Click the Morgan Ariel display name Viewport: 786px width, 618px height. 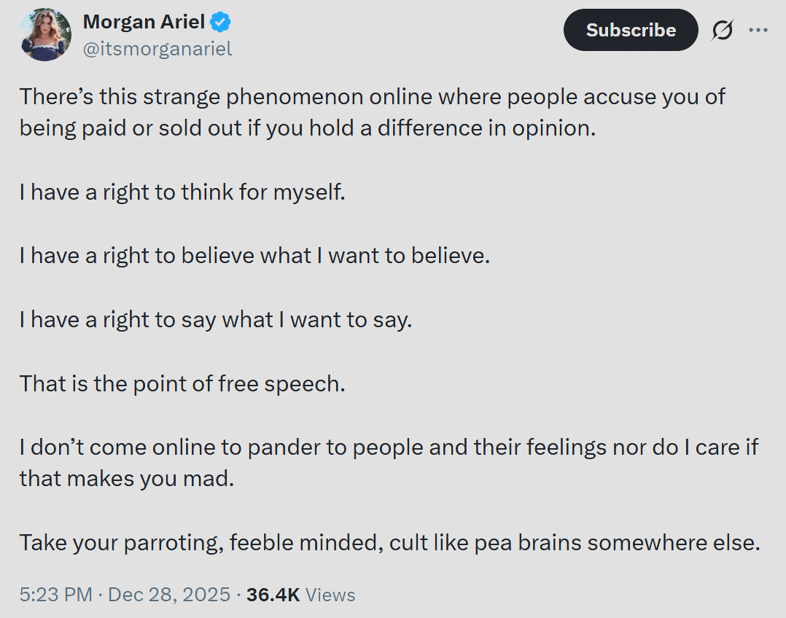click(144, 21)
